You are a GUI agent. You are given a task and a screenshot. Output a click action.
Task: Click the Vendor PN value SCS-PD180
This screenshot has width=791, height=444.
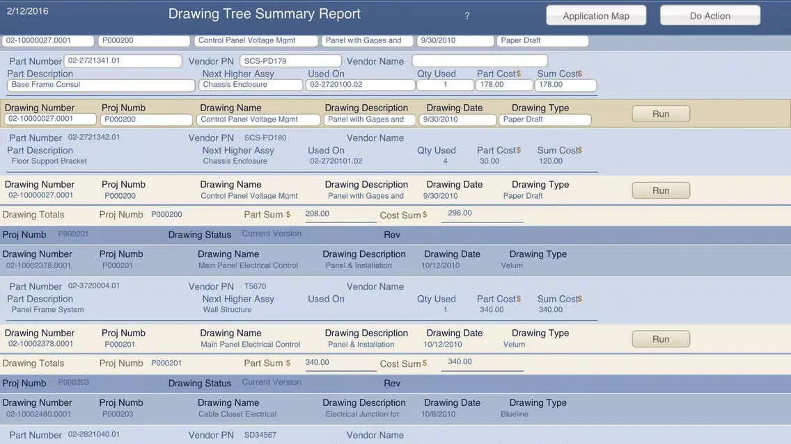pyautogui.click(x=265, y=138)
